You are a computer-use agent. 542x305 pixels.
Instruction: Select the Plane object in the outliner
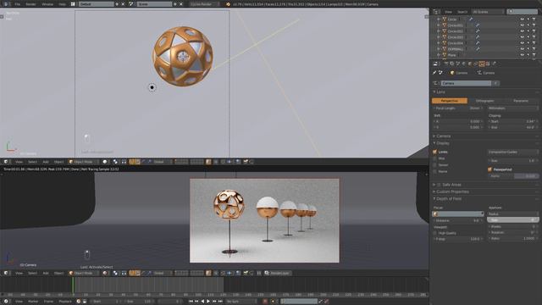tap(451, 55)
